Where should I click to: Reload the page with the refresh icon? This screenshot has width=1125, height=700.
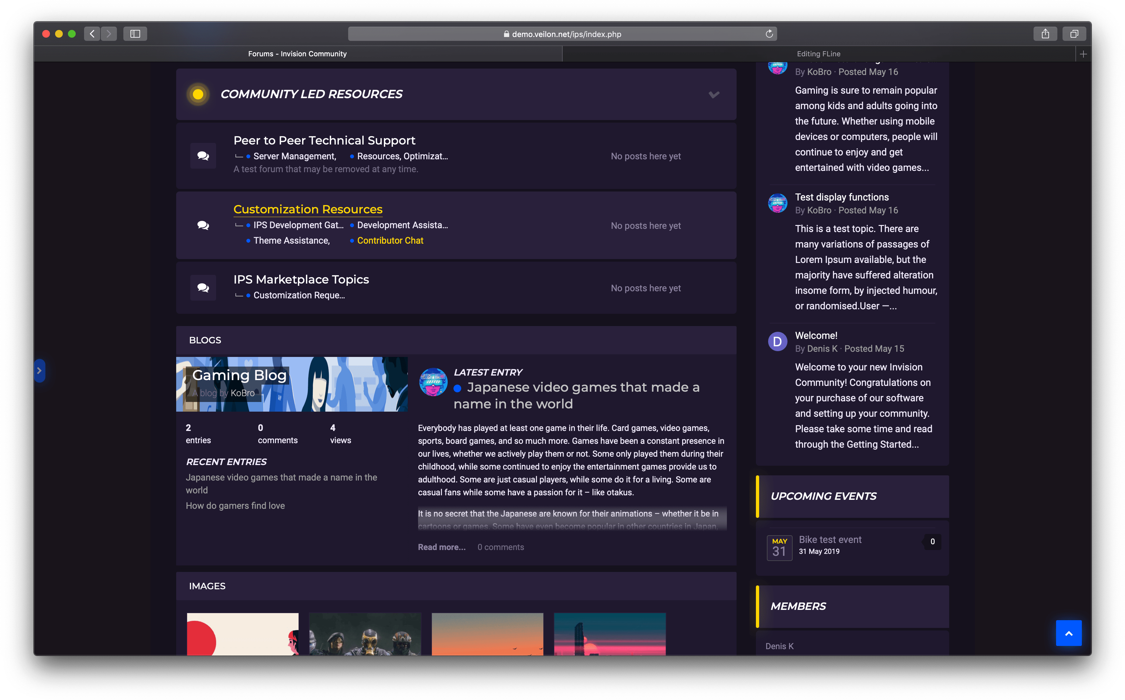(769, 34)
